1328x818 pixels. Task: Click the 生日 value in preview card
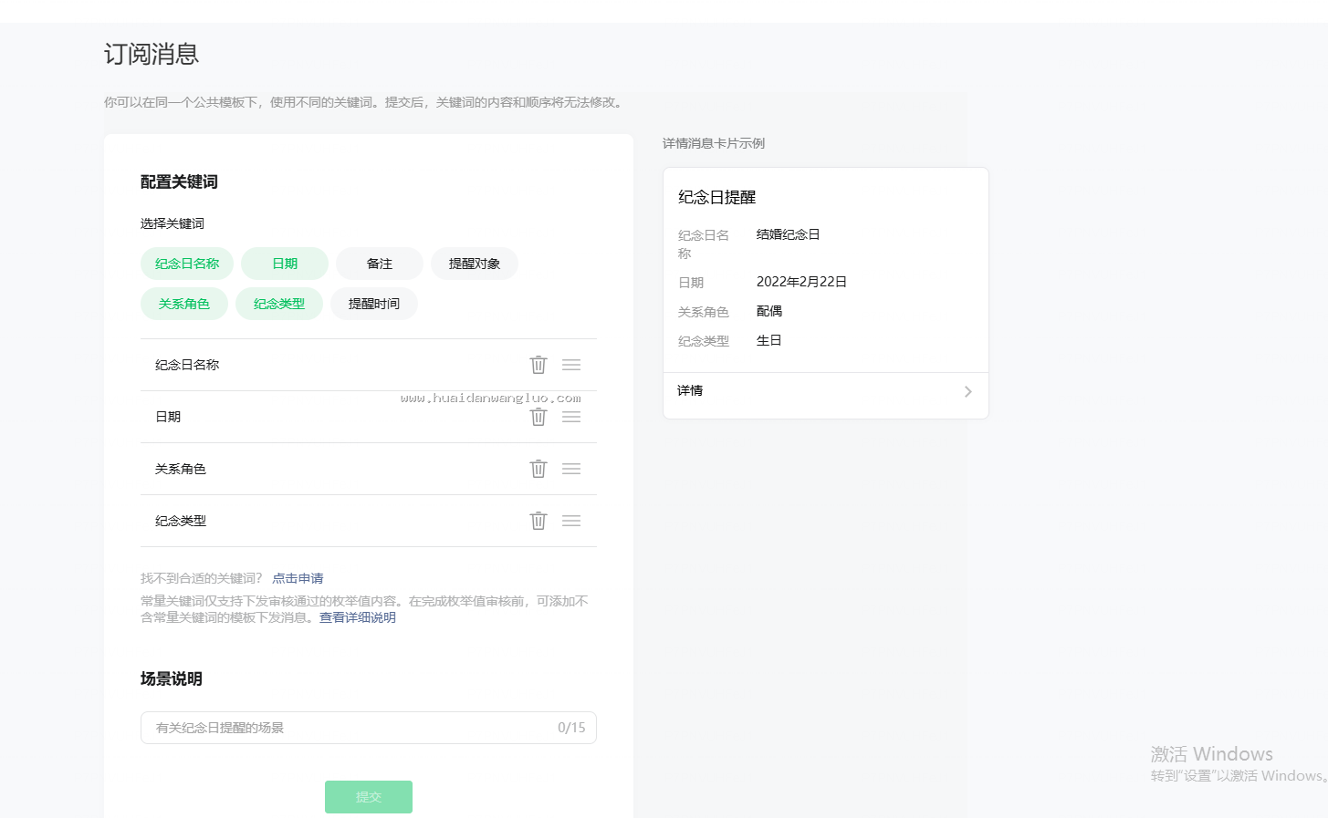(769, 340)
